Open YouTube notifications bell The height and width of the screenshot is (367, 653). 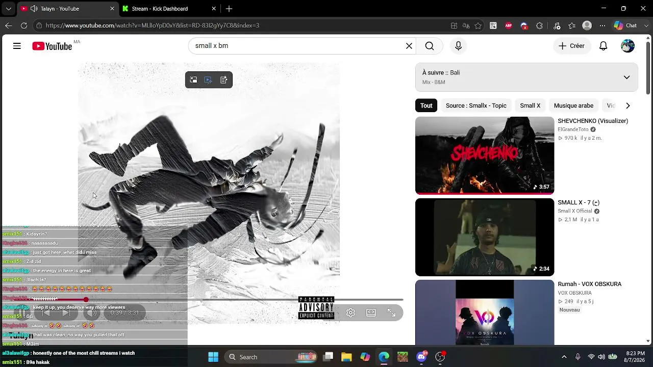[603, 46]
